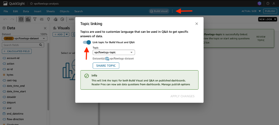Toggle the Visualize bar chart icon
This screenshot has width=279, height=125.
point(28,19)
